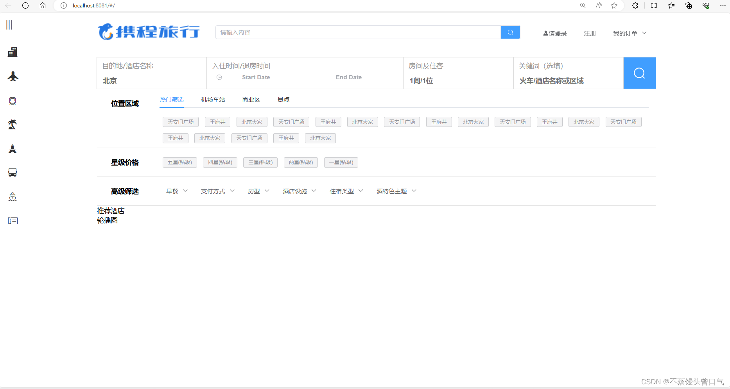Open the tower attractions icon in sidebar
This screenshot has height=389, width=730.
click(13, 148)
